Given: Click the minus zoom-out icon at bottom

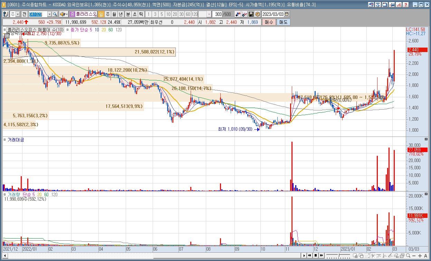Looking at the screenshot, I should [414, 255].
